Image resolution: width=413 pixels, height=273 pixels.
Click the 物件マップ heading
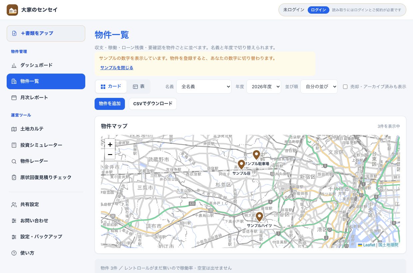pos(114,126)
